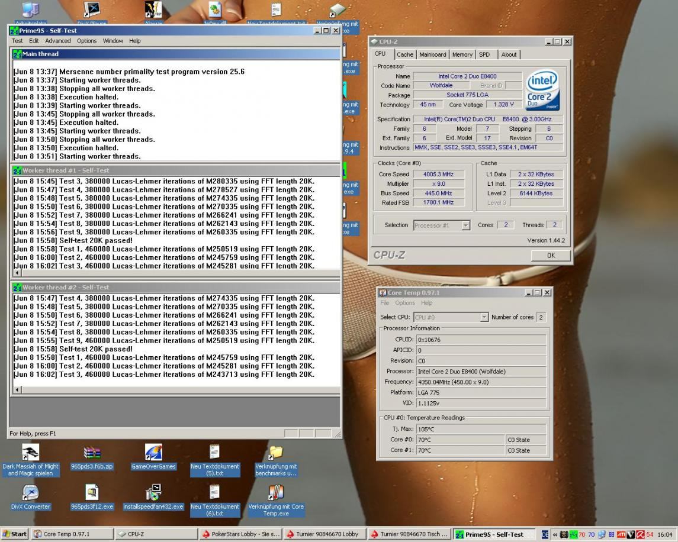Click the red Avira umbrella tray icon
678x542 pixels.
(x=640, y=535)
